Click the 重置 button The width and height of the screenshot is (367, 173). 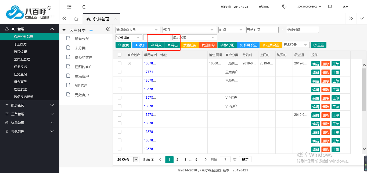tap(318, 45)
